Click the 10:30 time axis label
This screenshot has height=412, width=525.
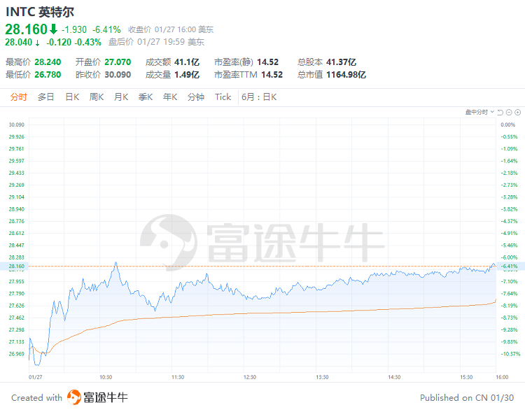click(106, 377)
